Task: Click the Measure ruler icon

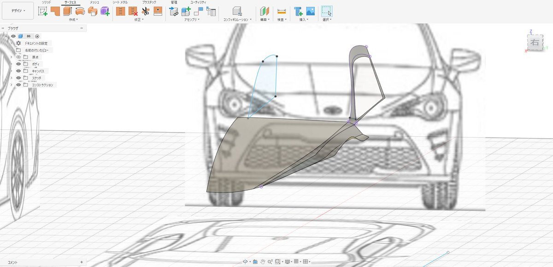Action: 282,12
